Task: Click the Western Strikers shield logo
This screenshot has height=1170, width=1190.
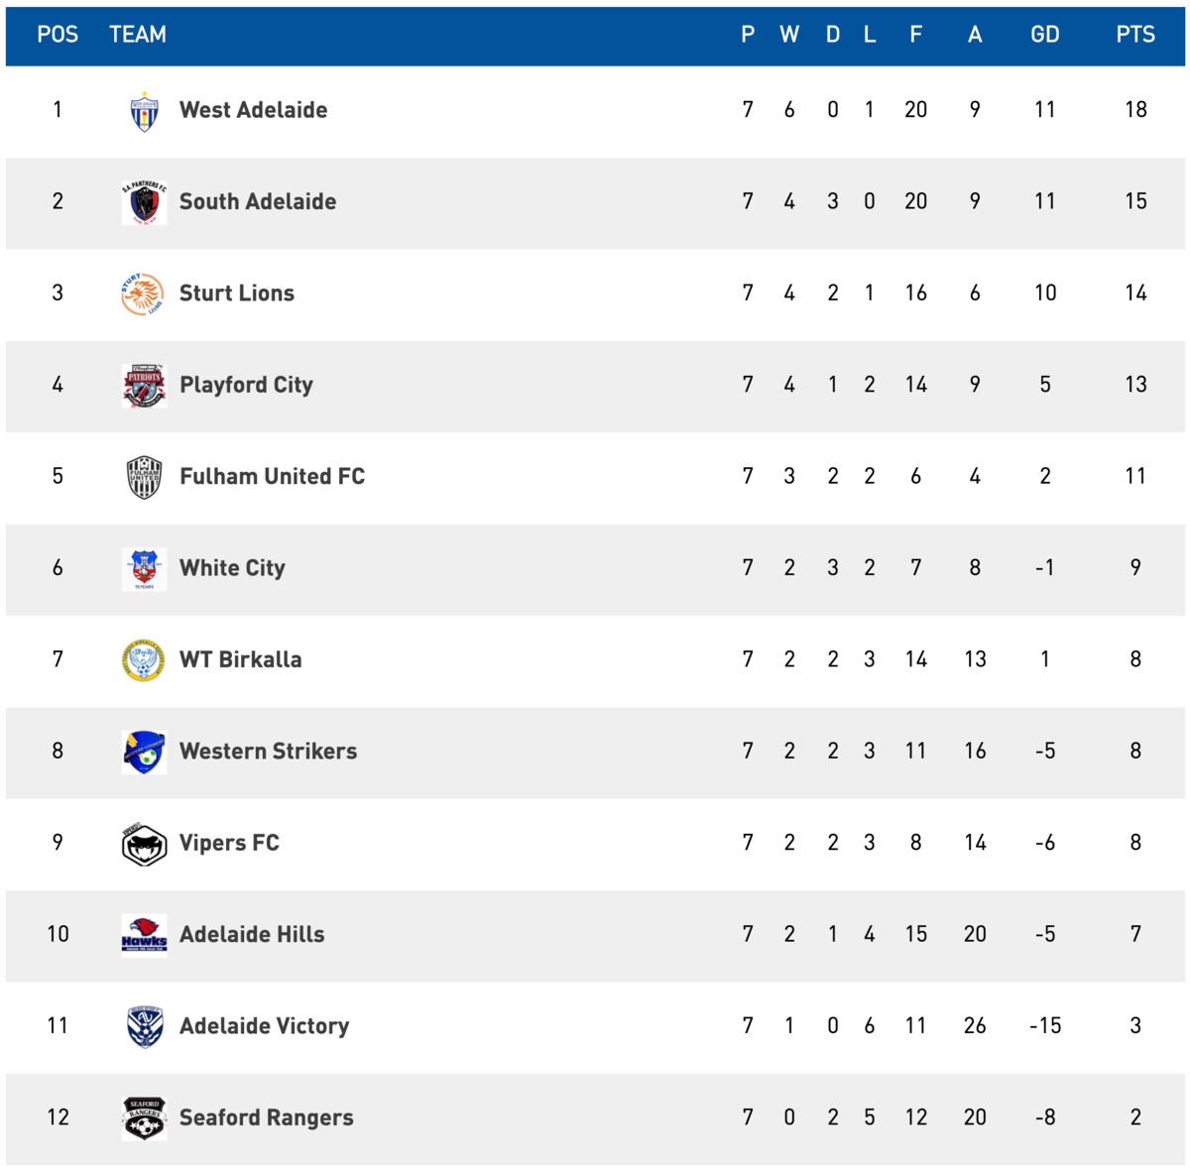Action: (145, 752)
